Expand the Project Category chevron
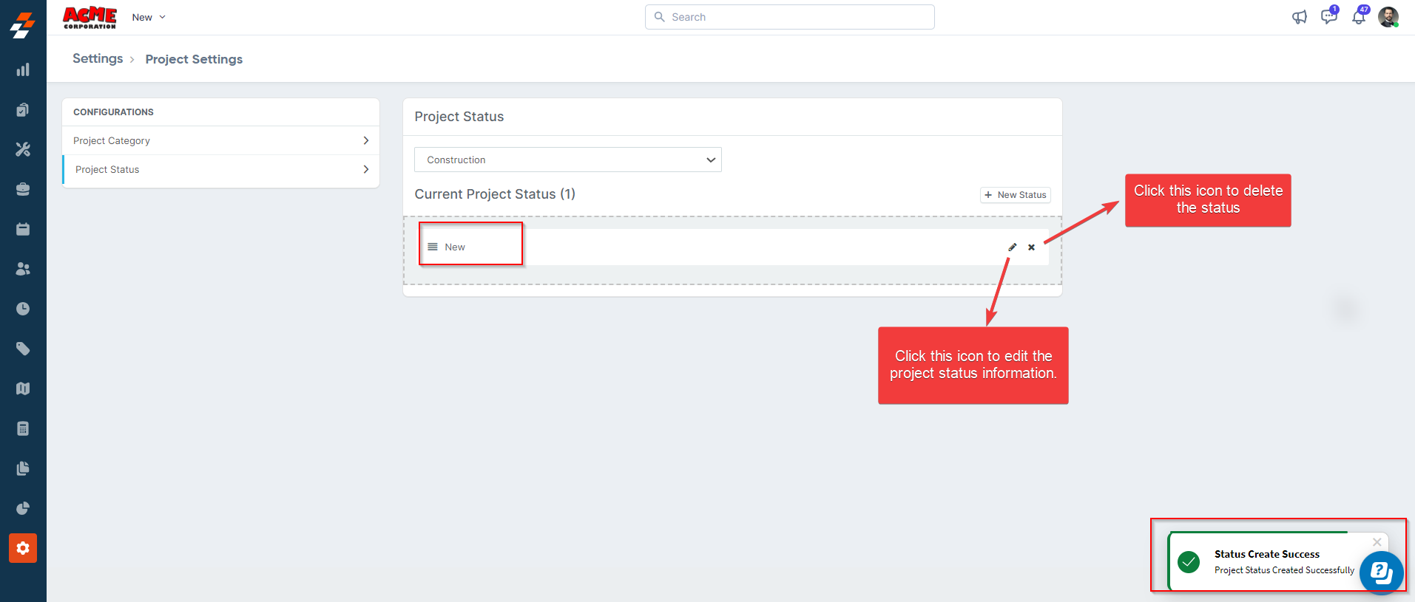 click(x=366, y=140)
